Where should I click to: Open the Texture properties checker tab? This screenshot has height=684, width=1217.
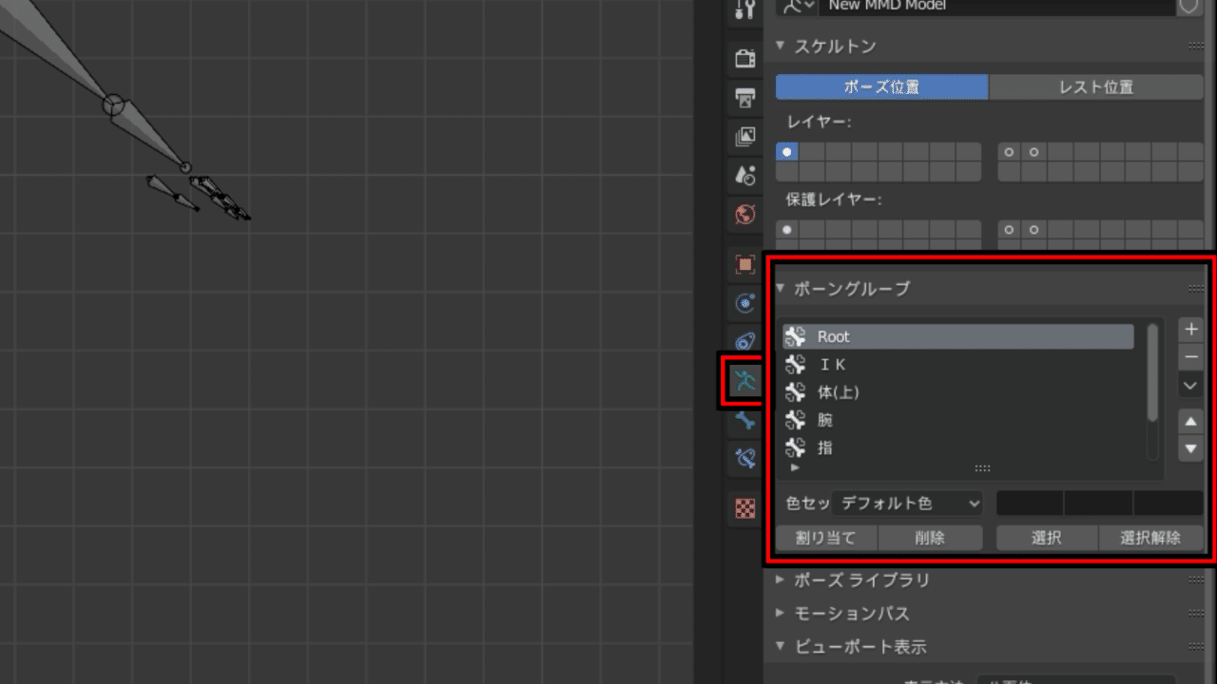click(745, 508)
